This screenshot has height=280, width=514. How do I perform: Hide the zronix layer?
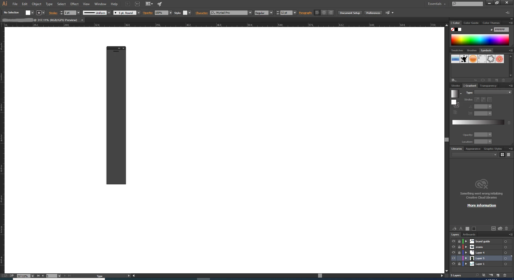pyautogui.click(x=453, y=247)
